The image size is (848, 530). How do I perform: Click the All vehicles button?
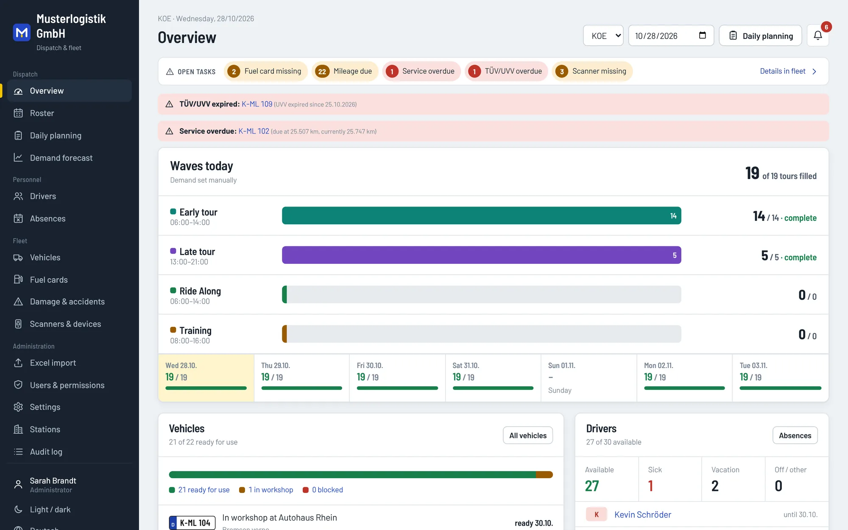(x=528, y=435)
